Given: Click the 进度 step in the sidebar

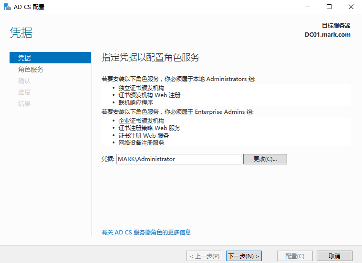Looking at the screenshot, I should point(24,92).
